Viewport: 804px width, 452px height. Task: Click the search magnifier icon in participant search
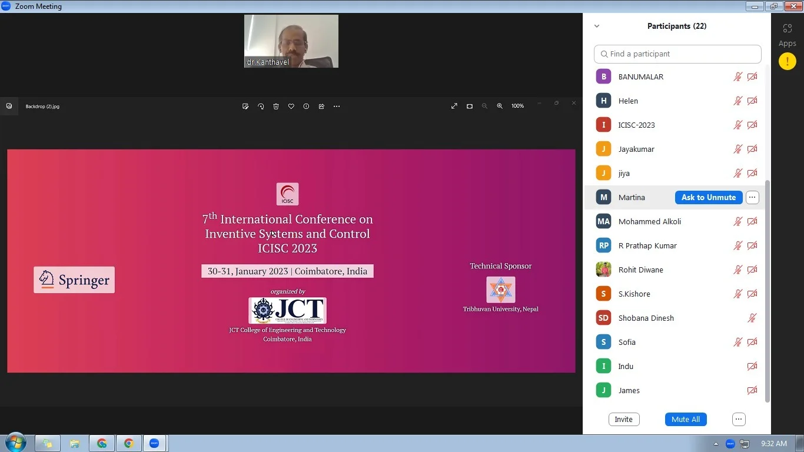pos(604,54)
